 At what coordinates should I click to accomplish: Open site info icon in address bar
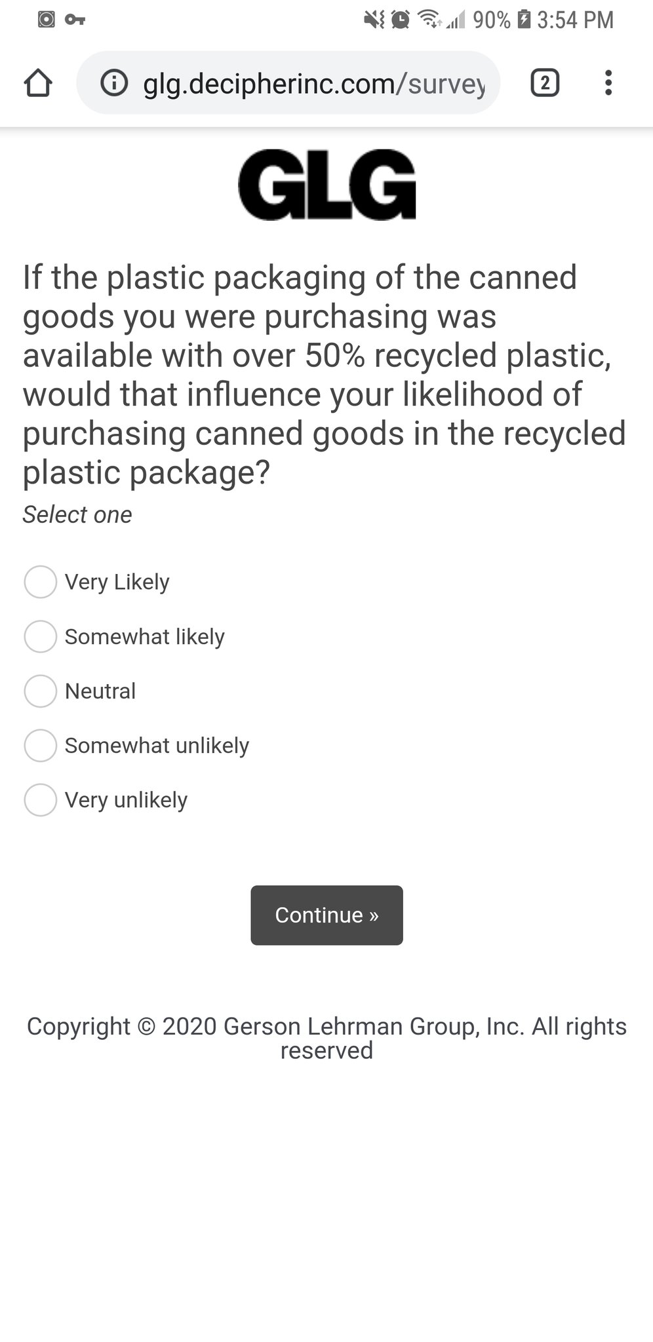click(x=114, y=83)
